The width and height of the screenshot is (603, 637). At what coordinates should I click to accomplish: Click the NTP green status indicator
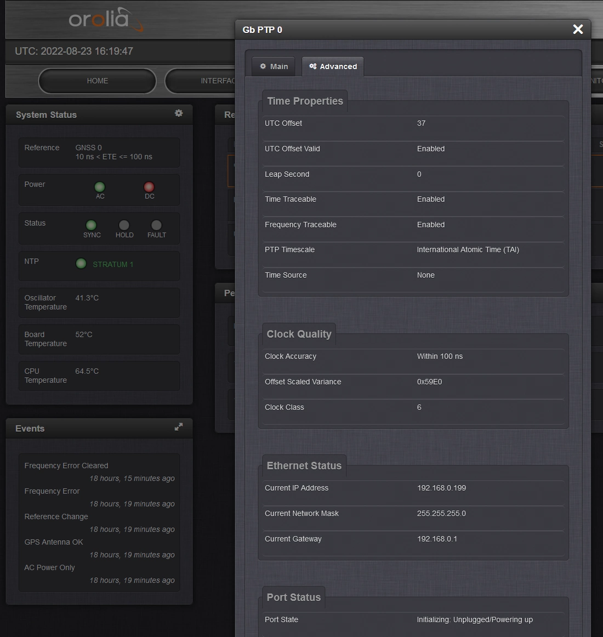point(81,264)
